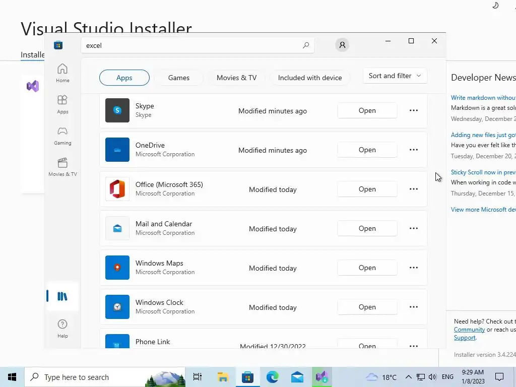Viewport: 516px width, 387px height.
Task: Open the Community help link
Action: click(469, 330)
